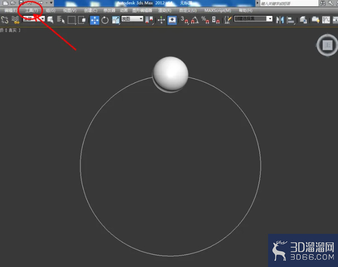Open the Layer Manager icon

(x=304, y=20)
